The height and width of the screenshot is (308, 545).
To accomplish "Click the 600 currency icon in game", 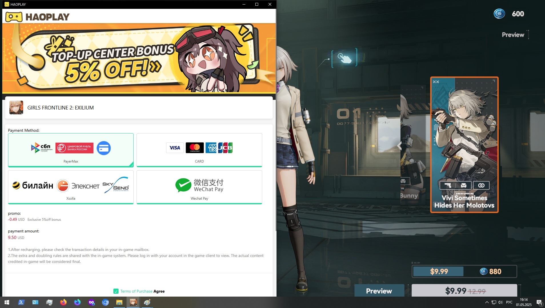I will [499, 14].
